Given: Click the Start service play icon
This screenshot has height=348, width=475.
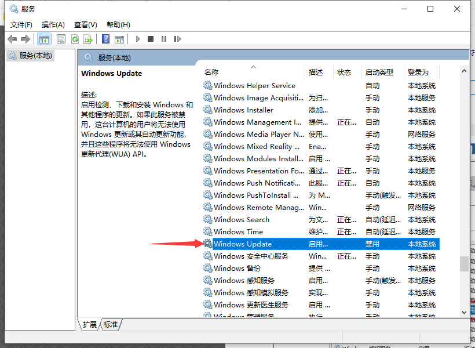Looking at the screenshot, I should click(x=138, y=39).
